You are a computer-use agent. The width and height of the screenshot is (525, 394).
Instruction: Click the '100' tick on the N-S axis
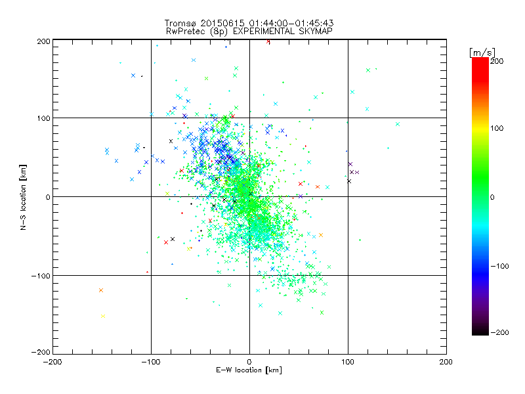point(43,118)
